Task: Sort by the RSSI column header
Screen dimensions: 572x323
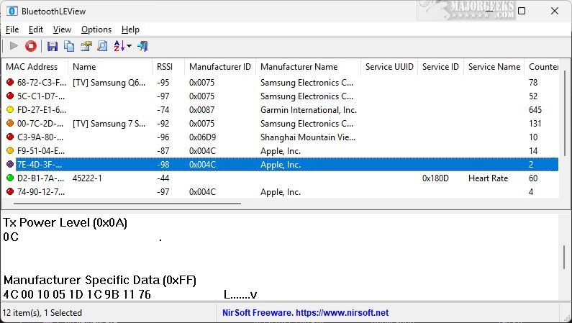Action: [x=165, y=67]
